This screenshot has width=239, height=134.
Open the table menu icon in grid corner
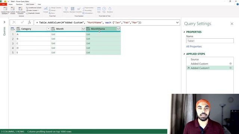13,29
